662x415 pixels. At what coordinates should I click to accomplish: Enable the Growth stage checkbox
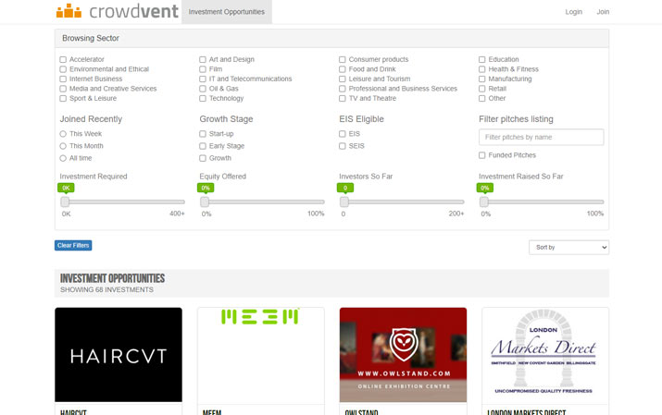(203, 158)
